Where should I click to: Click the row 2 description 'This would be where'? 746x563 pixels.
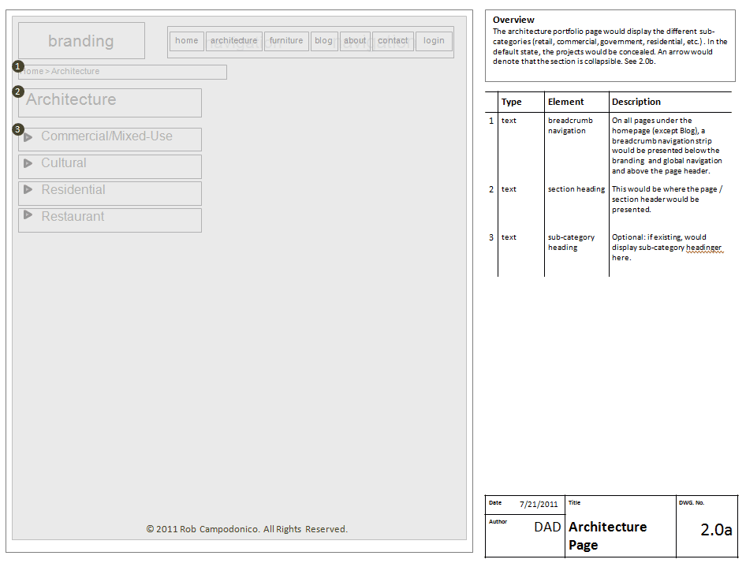666,199
